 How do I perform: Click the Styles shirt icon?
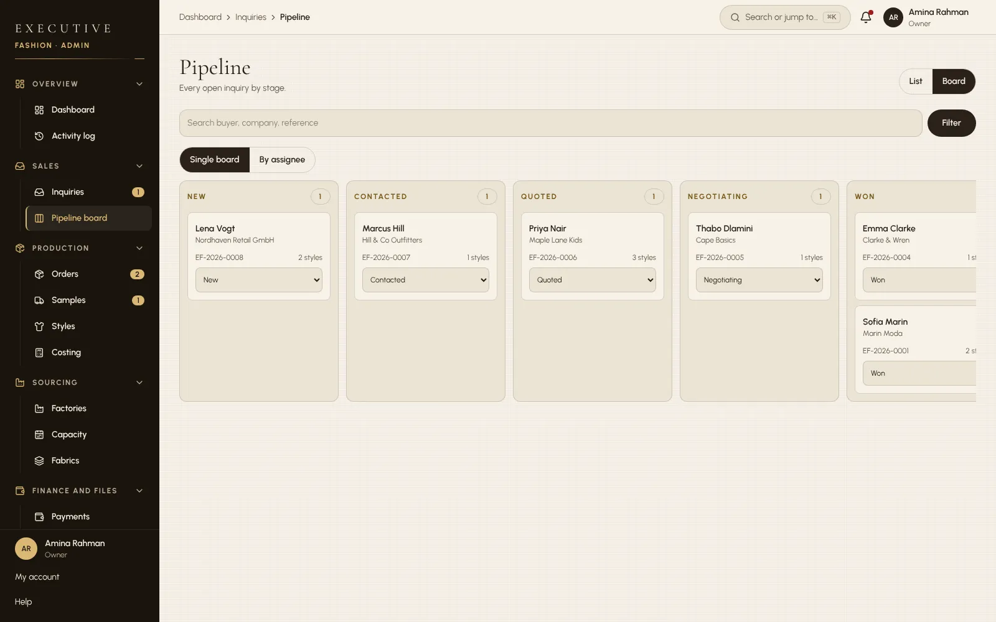coord(39,327)
